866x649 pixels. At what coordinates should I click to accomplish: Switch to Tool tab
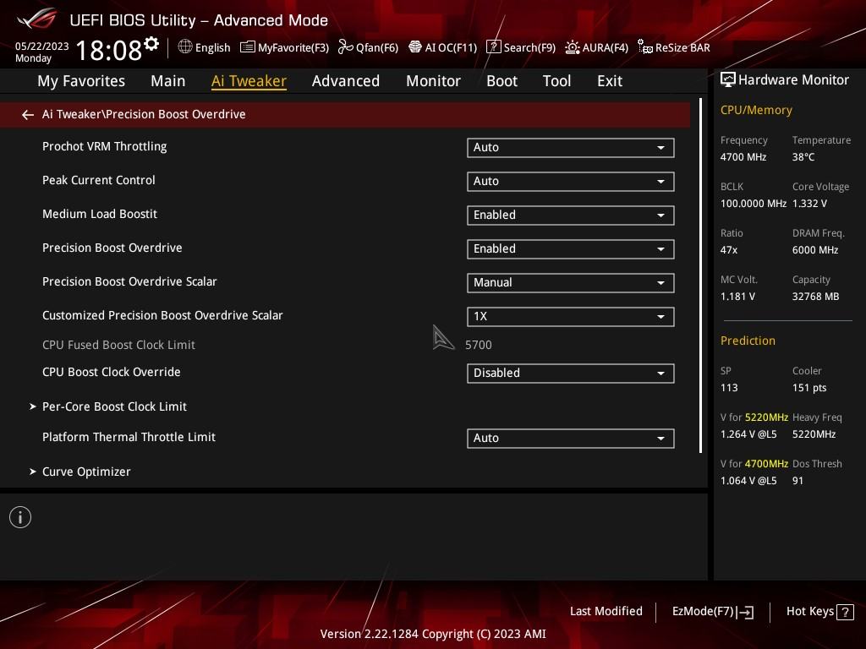point(556,81)
